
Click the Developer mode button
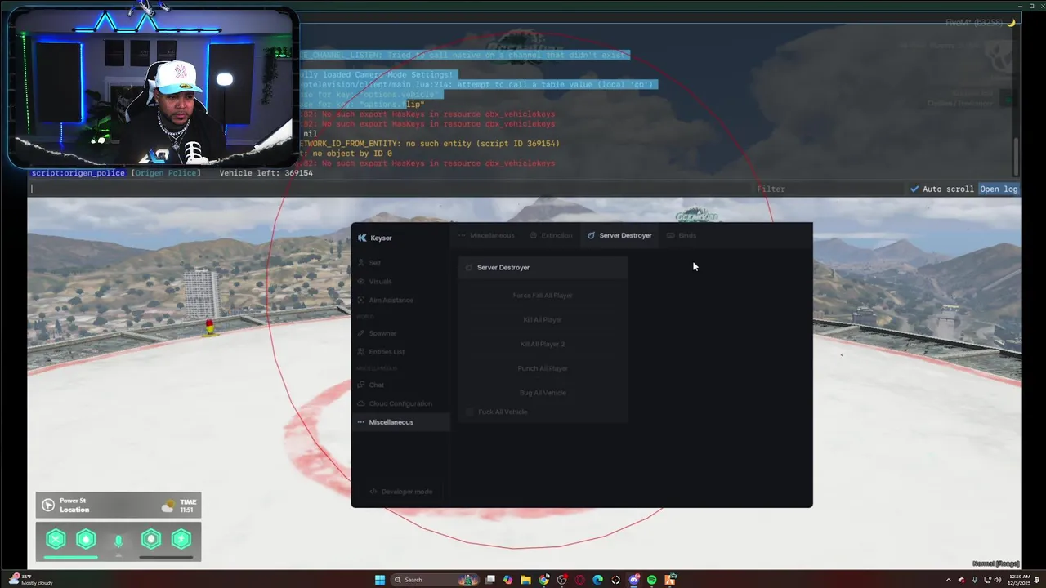(x=400, y=492)
